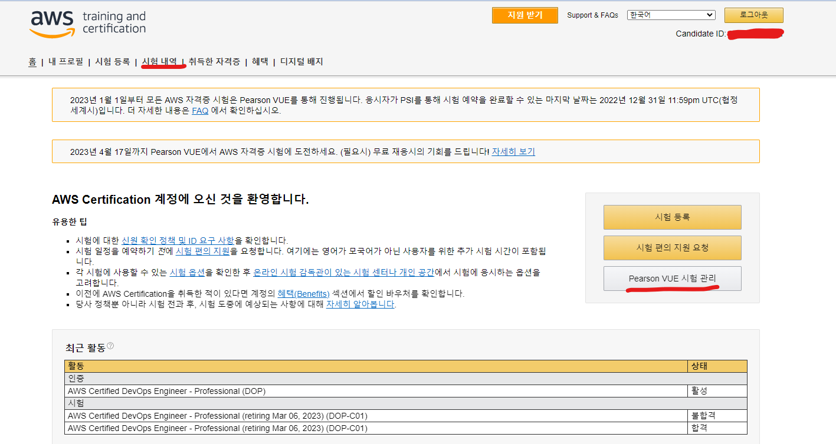836x444 pixels.
Task: Open the 자세히 알아봅니다 link
Action: (360, 304)
